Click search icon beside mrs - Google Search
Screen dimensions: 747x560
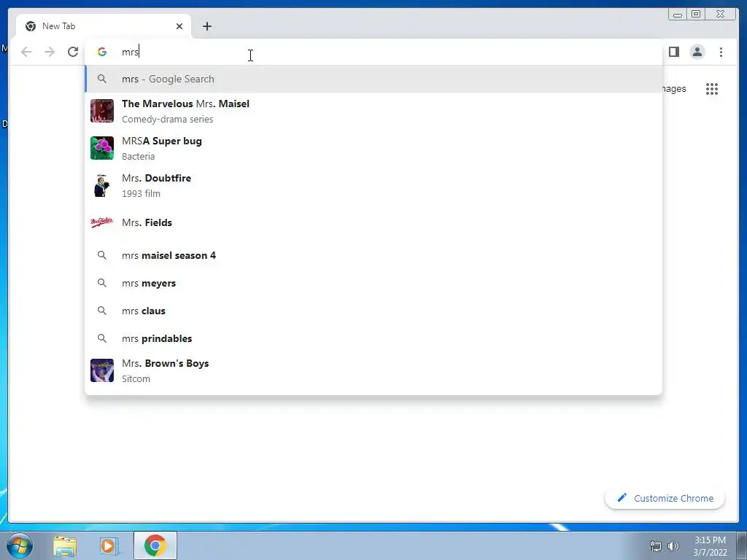point(102,79)
